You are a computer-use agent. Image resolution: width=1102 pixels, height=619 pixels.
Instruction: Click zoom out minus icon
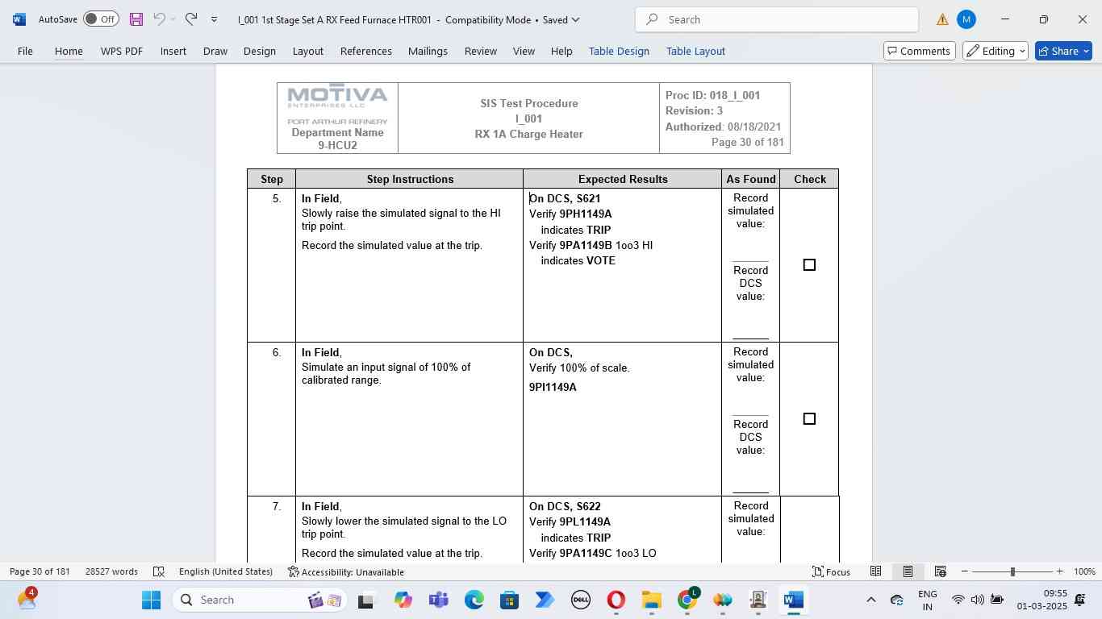pyautogui.click(x=964, y=571)
